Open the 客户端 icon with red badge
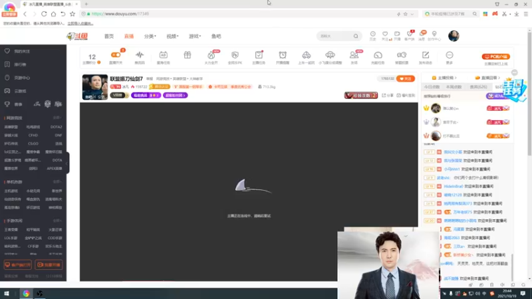Image resolution: width=532 pixels, height=299 pixels. 410,34
